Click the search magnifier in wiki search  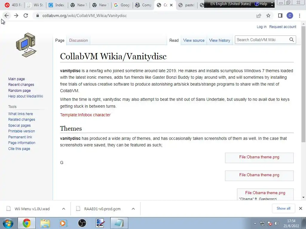point(292,40)
